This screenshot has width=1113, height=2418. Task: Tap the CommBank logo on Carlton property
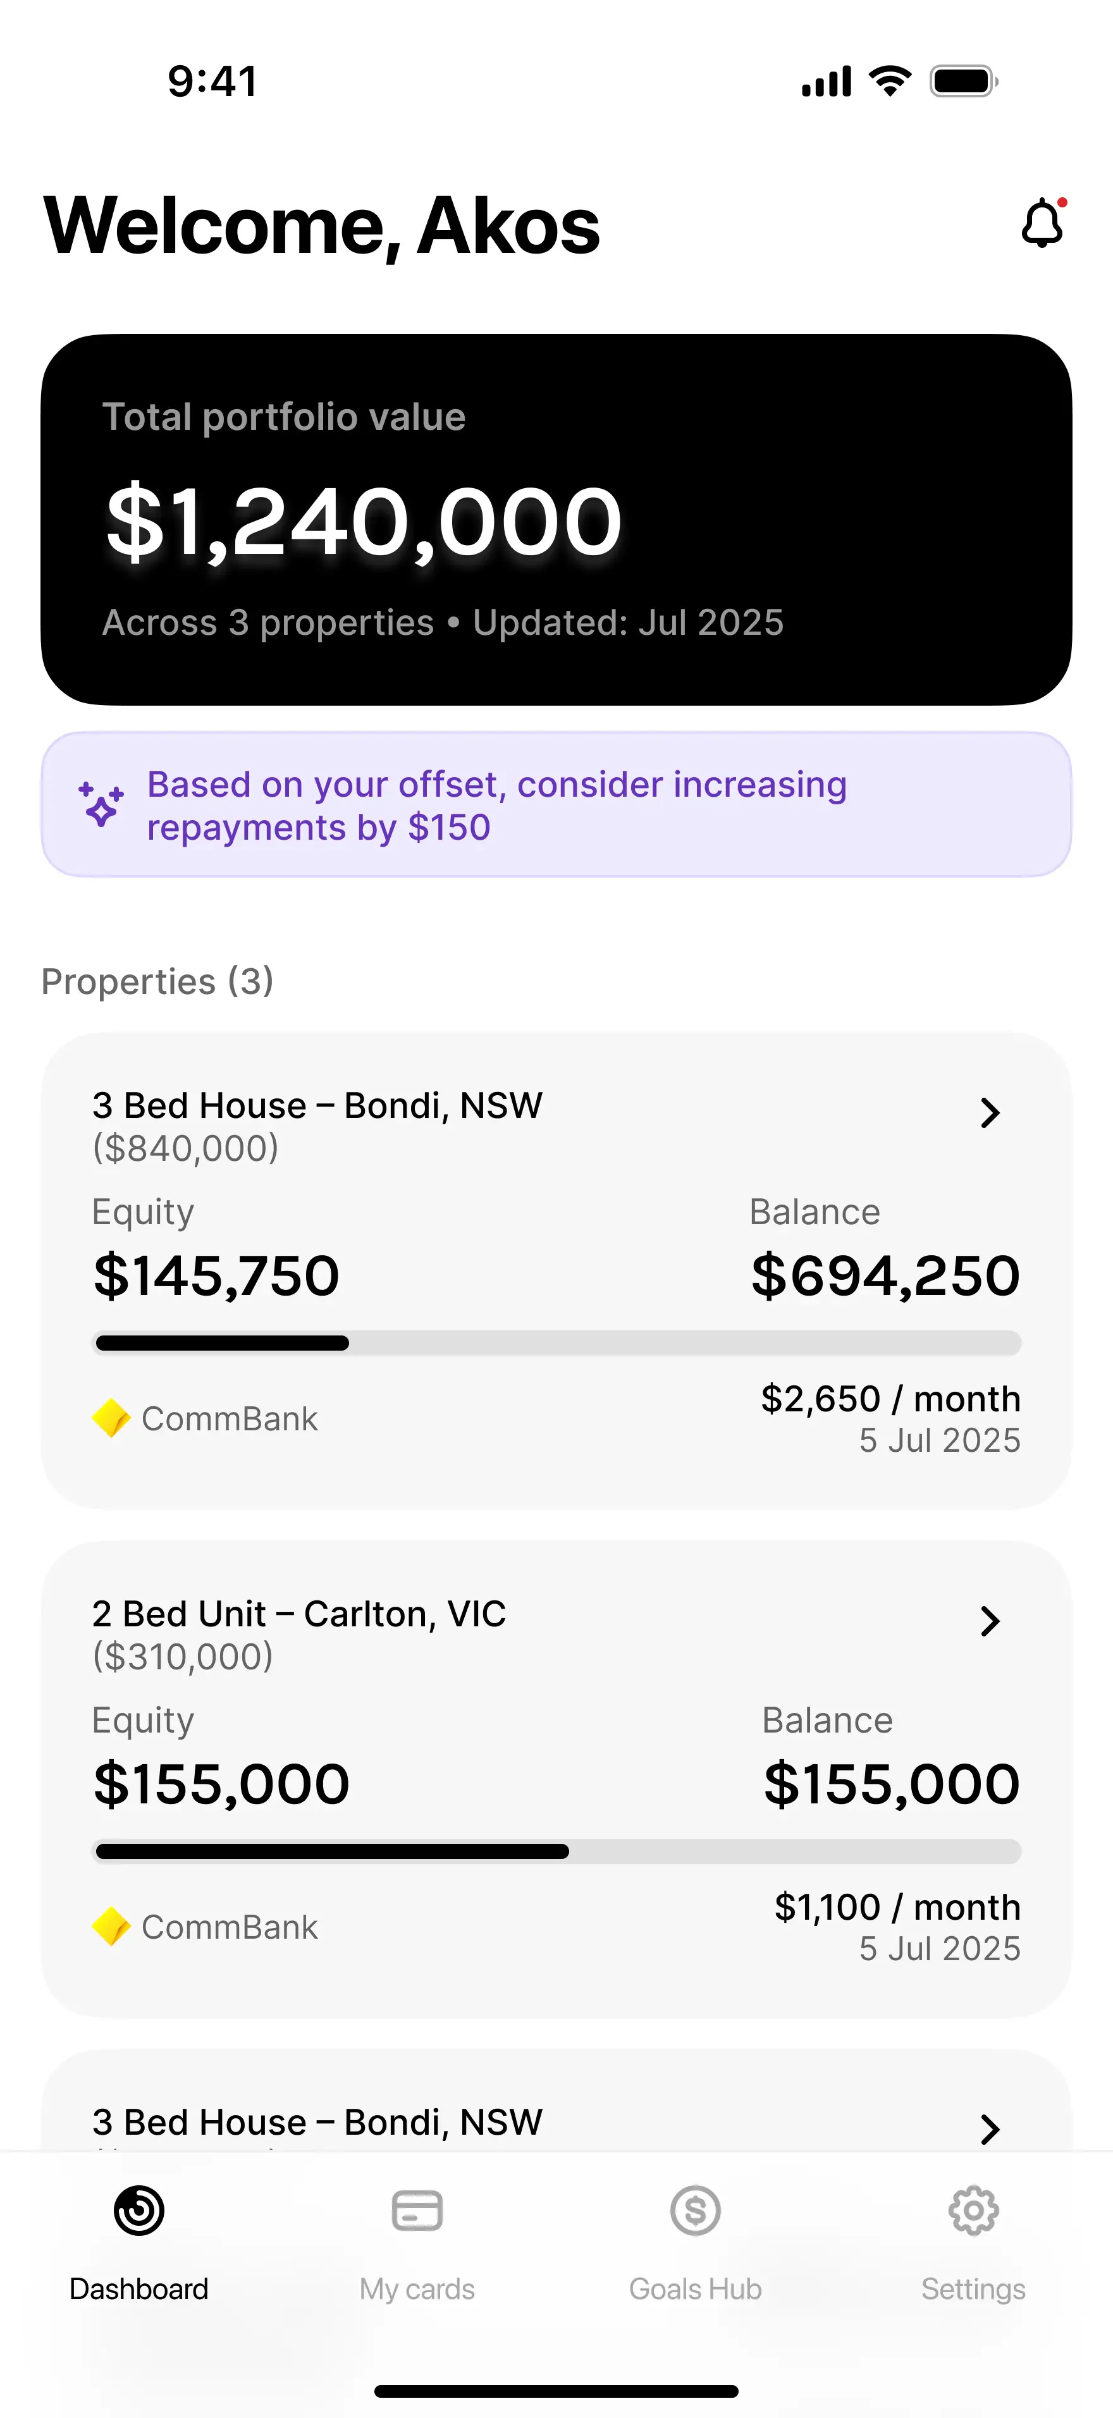click(112, 1927)
